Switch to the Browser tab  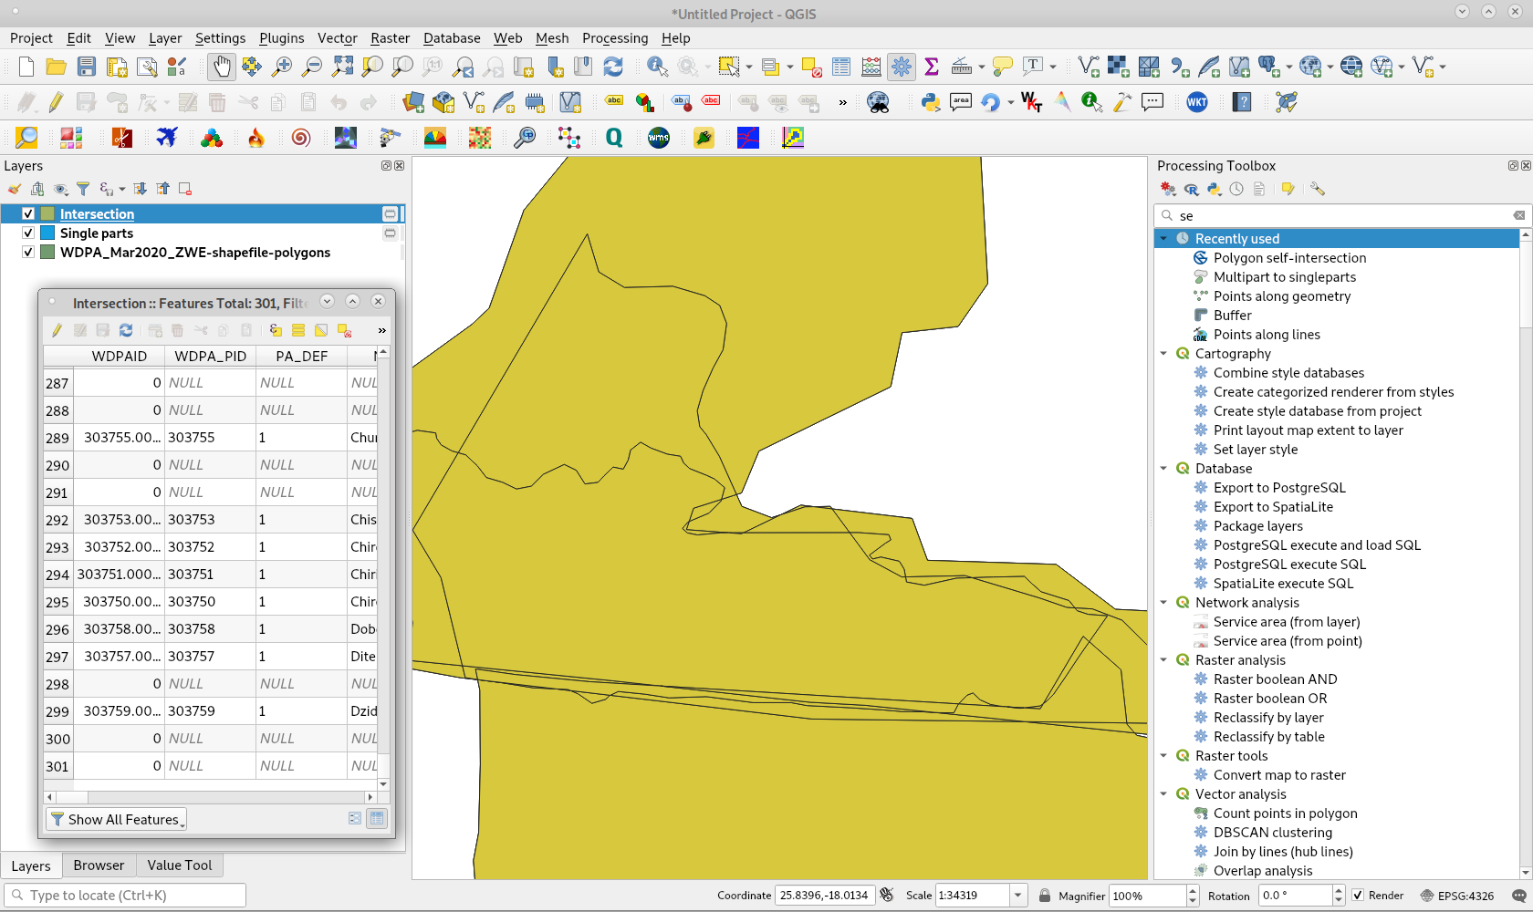99,865
